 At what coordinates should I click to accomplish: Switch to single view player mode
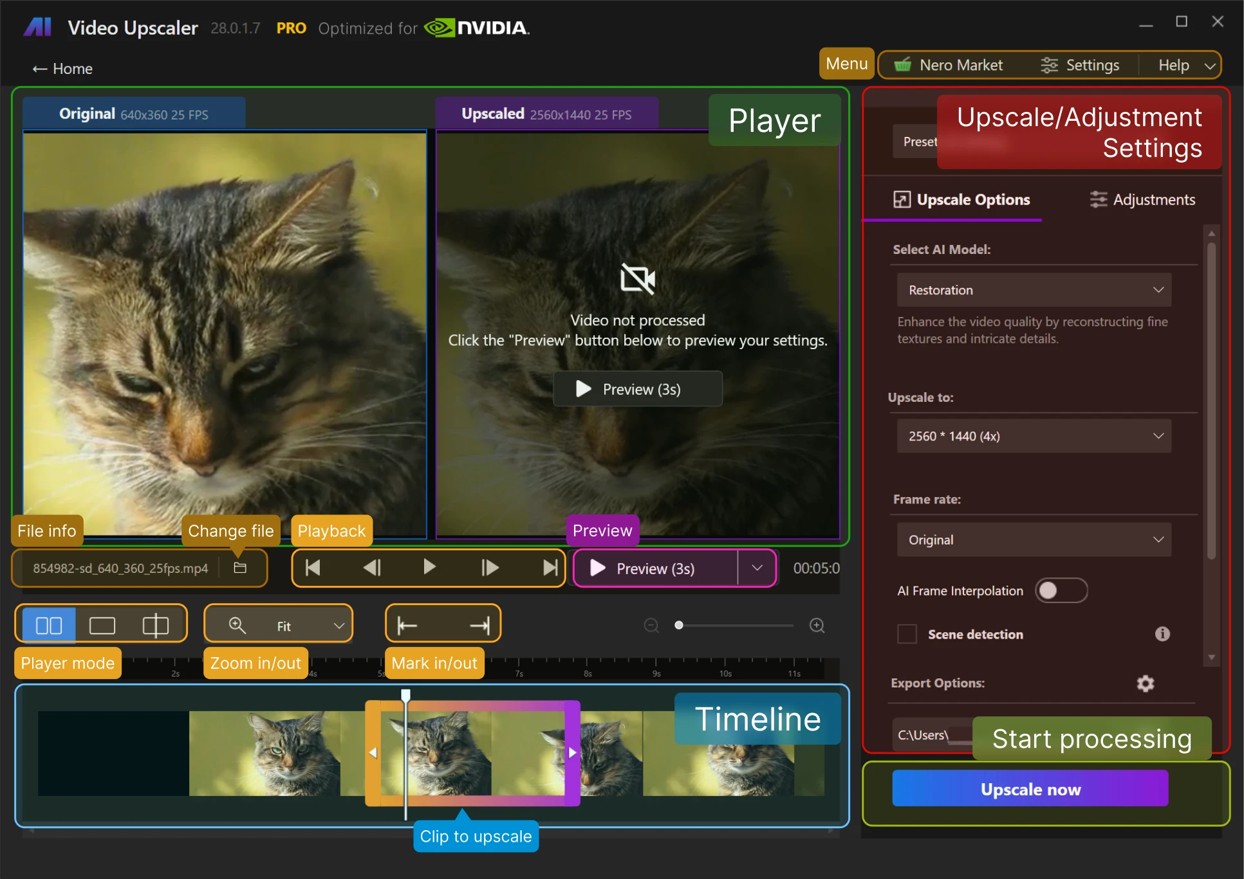click(102, 625)
